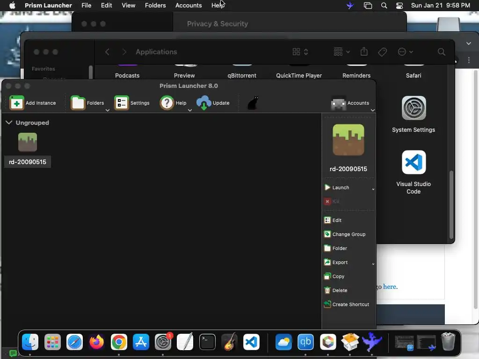
Task: Click the large grass block instance icon in side panel
Action: pos(348,140)
